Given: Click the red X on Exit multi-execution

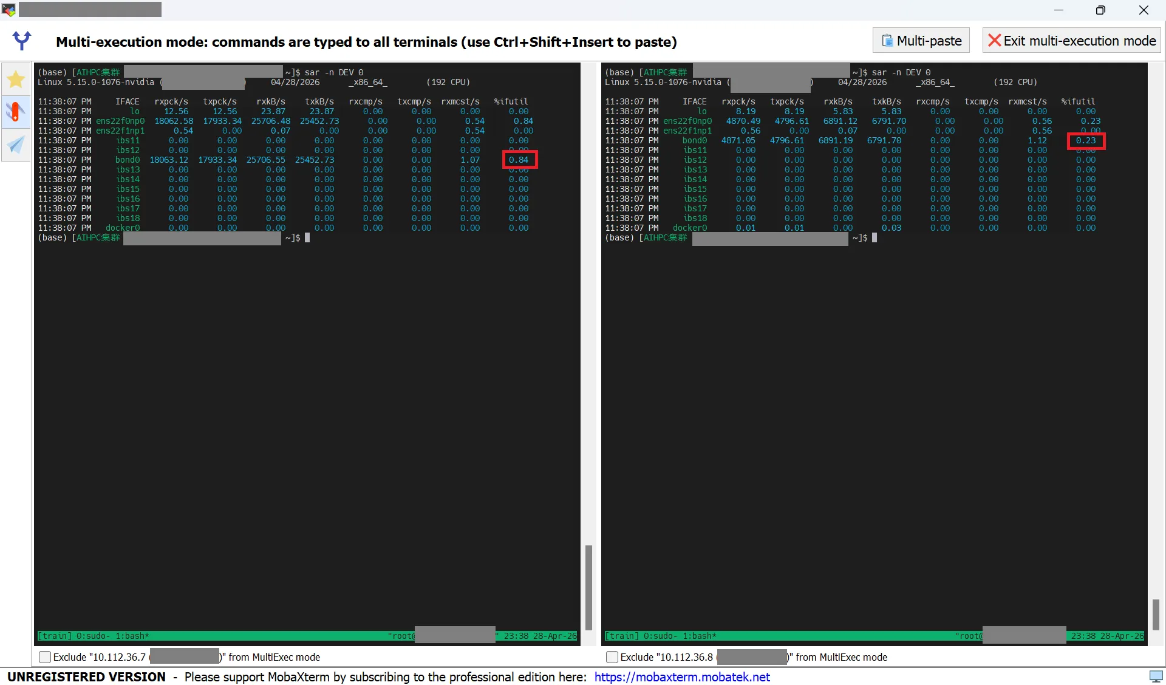Looking at the screenshot, I should coord(994,41).
